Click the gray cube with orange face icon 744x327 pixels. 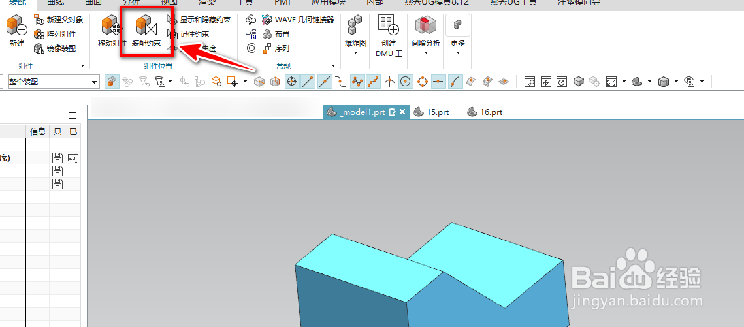pyautogui.click(x=259, y=82)
